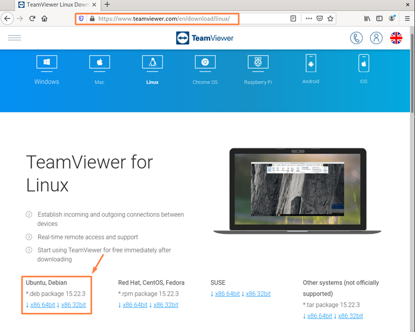Open tracking protection shield in address bar
Image resolution: width=415 pixels, height=332 pixels.
[x=81, y=19]
